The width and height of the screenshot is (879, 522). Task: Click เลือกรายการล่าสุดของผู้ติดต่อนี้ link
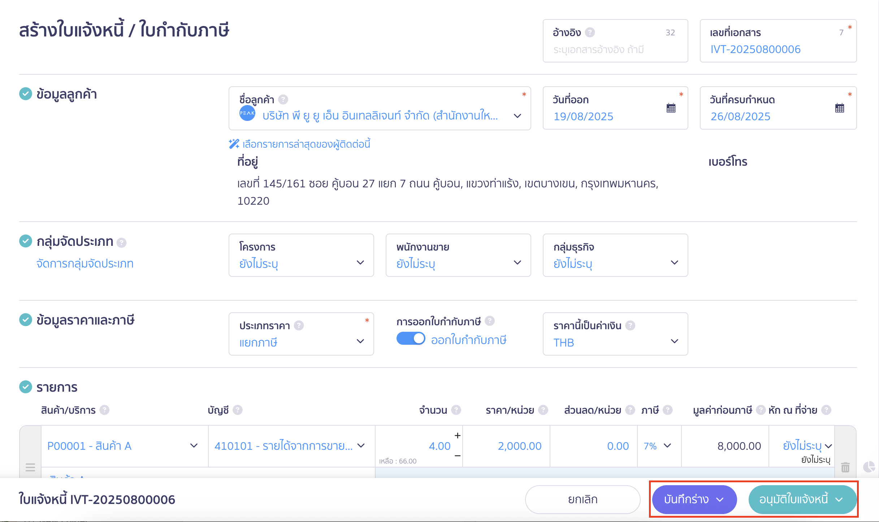[306, 144]
